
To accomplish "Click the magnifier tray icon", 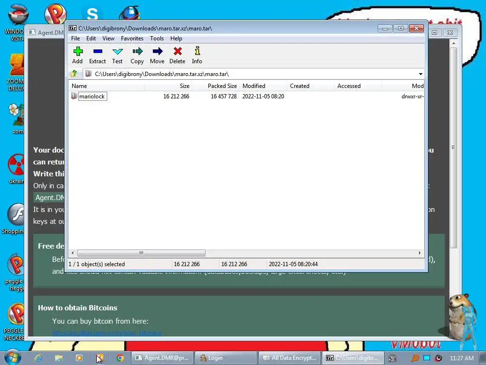I will pos(415,358).
